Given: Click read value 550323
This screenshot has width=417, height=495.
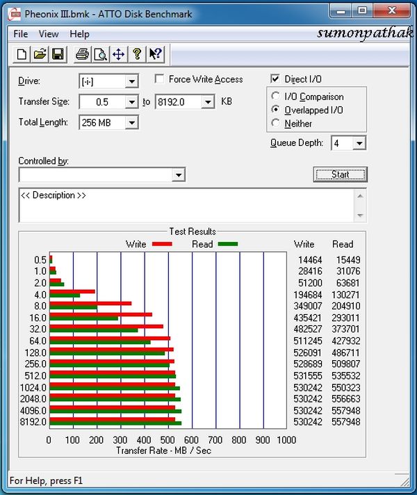Looking at the screenshot, I should click(345, 387).
